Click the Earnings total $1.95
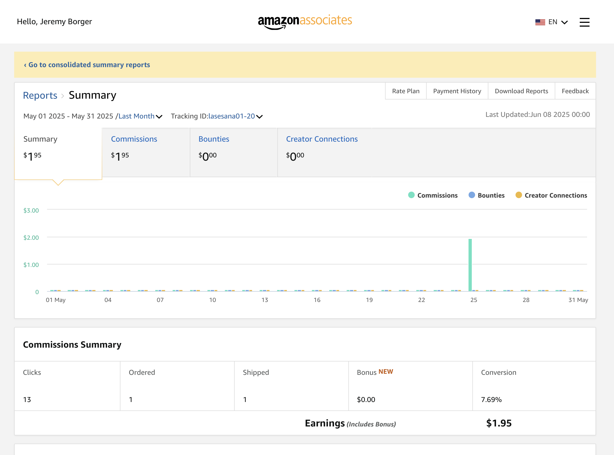Screen dimensions: 614x455 (x=499, y=423)
